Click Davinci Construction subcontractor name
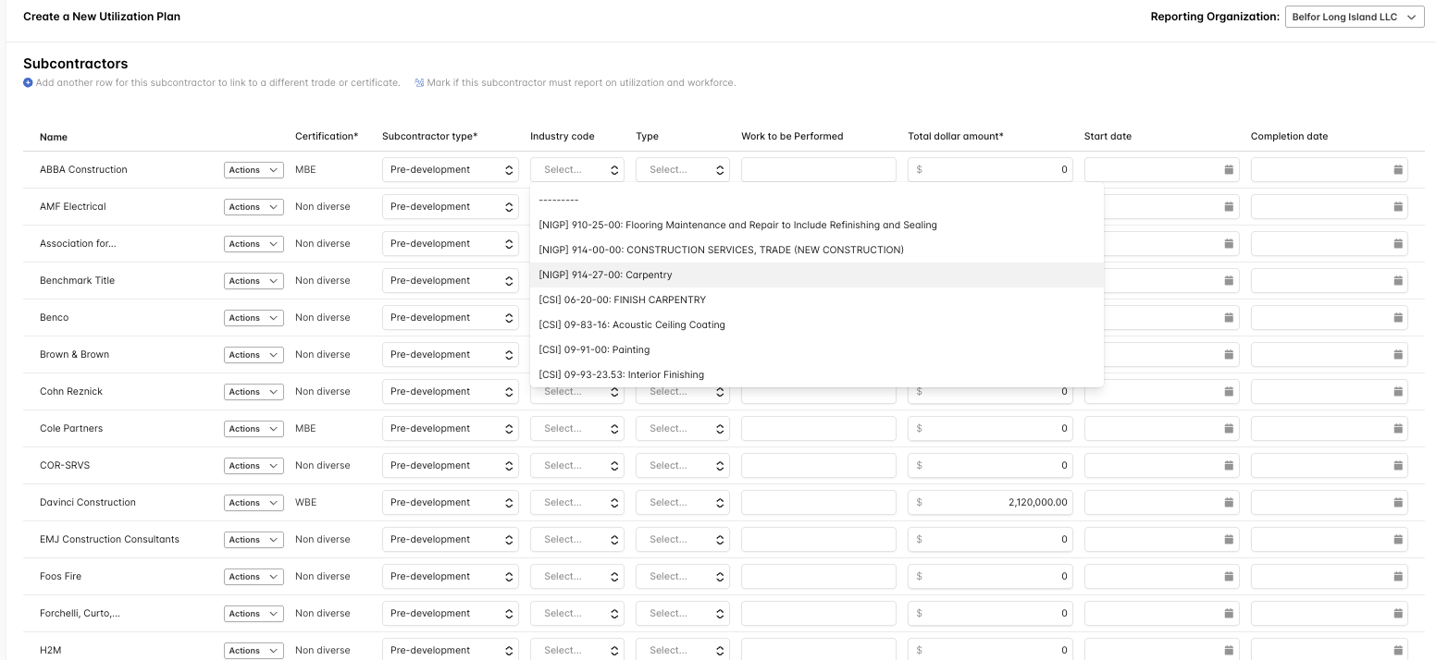This screenshot has width=1436, height=660. [88, 503]
